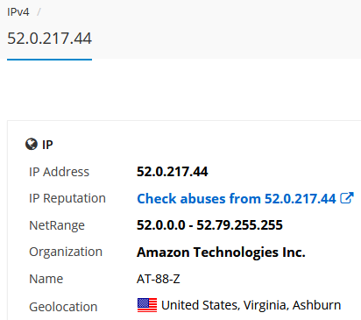Click the United States flag icon
Viewport: 361px width, 320px height.
coord(147,305)
